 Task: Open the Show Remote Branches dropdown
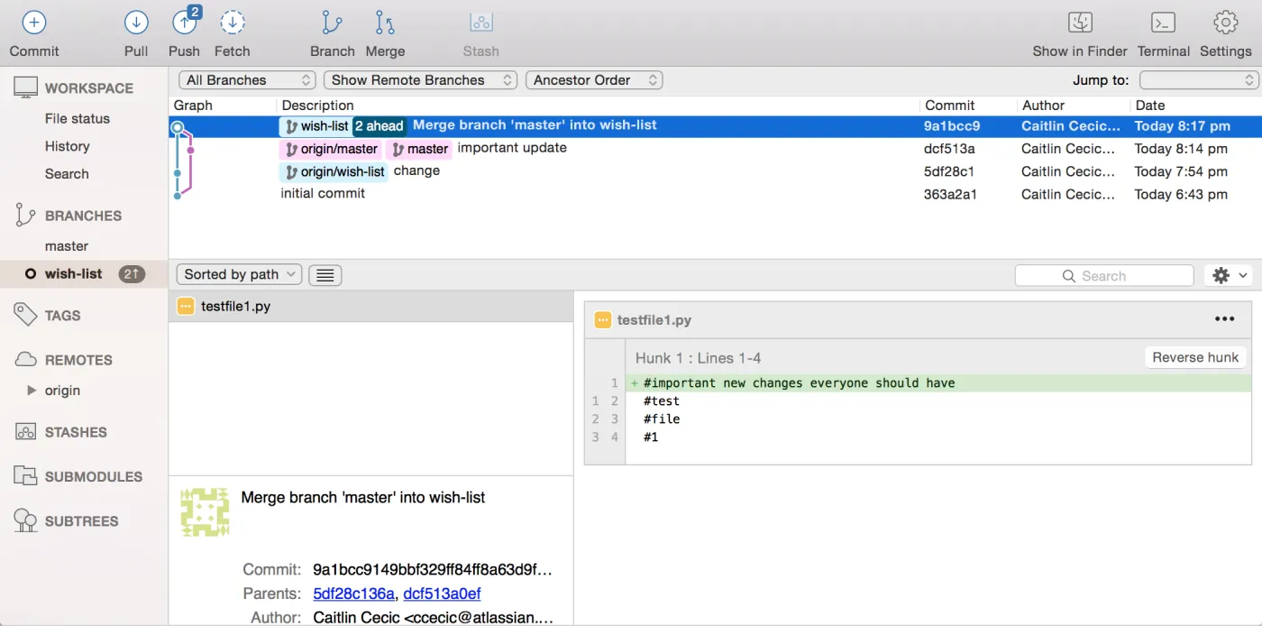[421, 80]
